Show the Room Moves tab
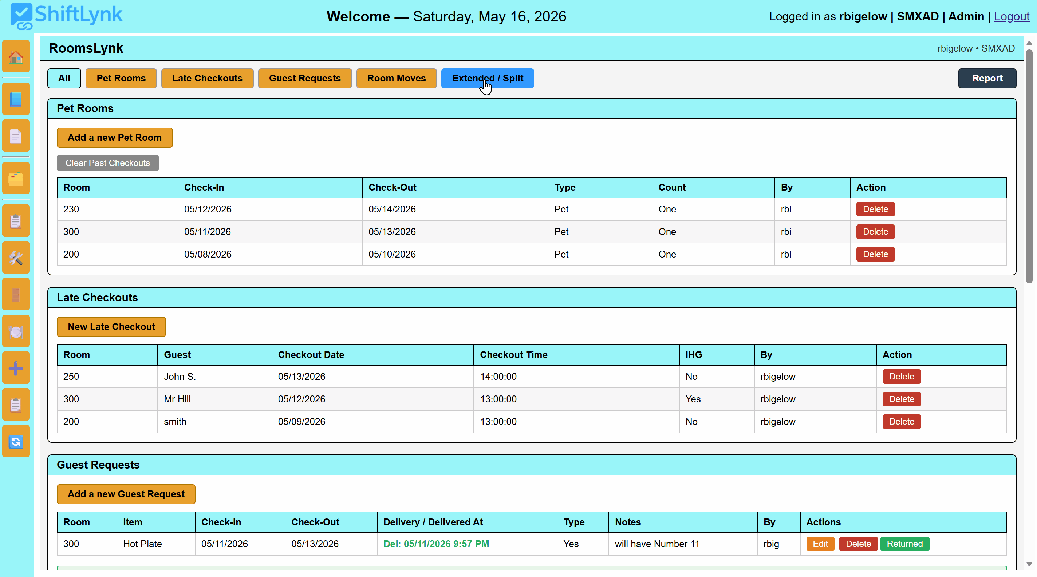1037x577 pixels. pos(396,79)
